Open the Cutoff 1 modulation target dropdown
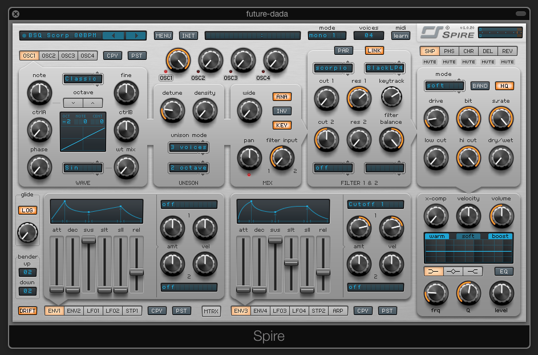This screenshot has height=355, width=538. click(375, 204)
